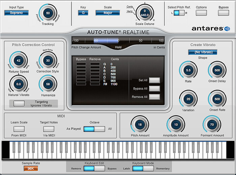Click the Scale Detune knob

click(145, 13)
